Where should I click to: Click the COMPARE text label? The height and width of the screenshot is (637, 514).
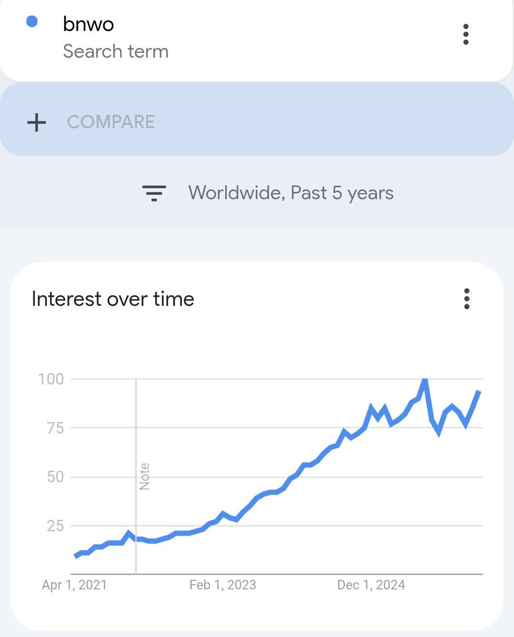(x=111, y=122)
